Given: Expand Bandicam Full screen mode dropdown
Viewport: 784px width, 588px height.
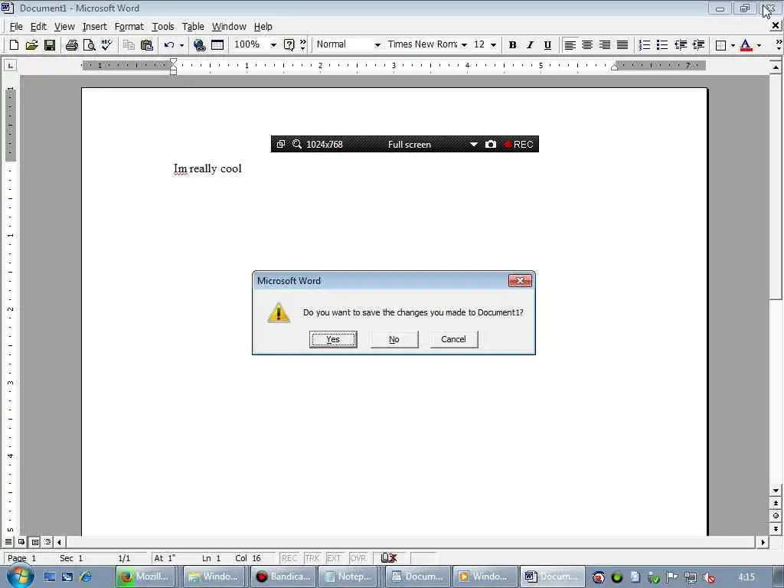Looking at the screenshot, I should click(x=473, y=144).
